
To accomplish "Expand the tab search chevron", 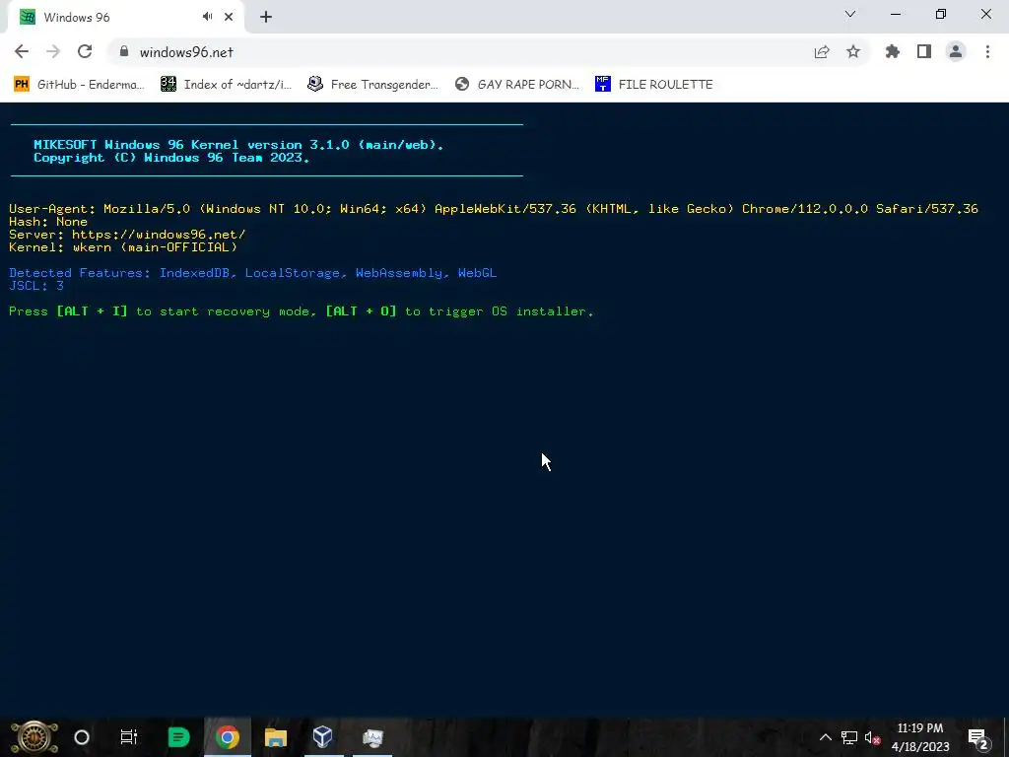I will click(850, 14).
